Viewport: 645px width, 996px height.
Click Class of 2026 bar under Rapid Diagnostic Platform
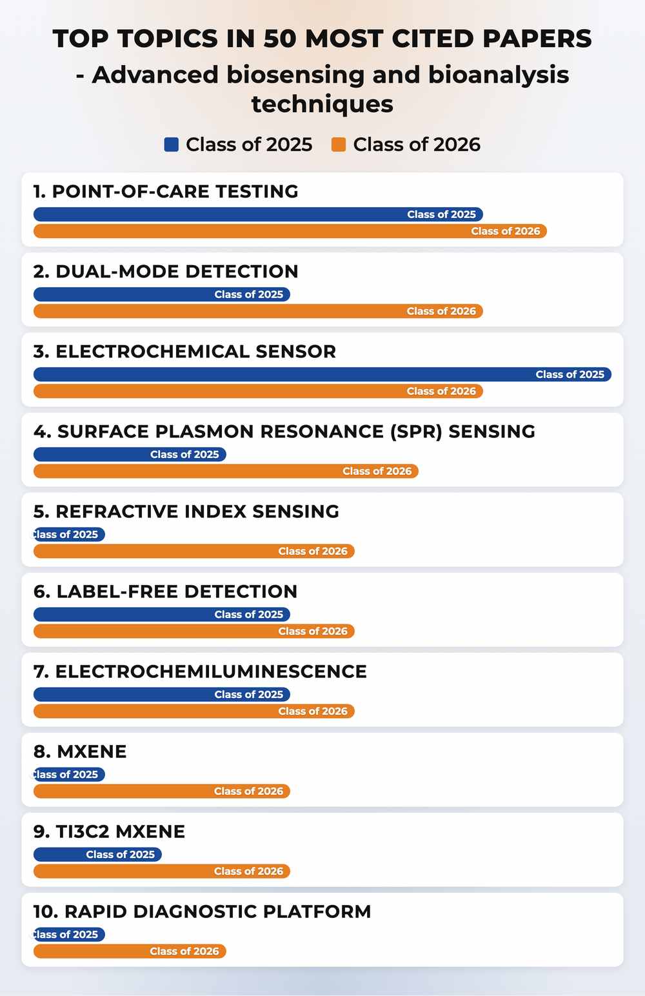coord(130,951)
